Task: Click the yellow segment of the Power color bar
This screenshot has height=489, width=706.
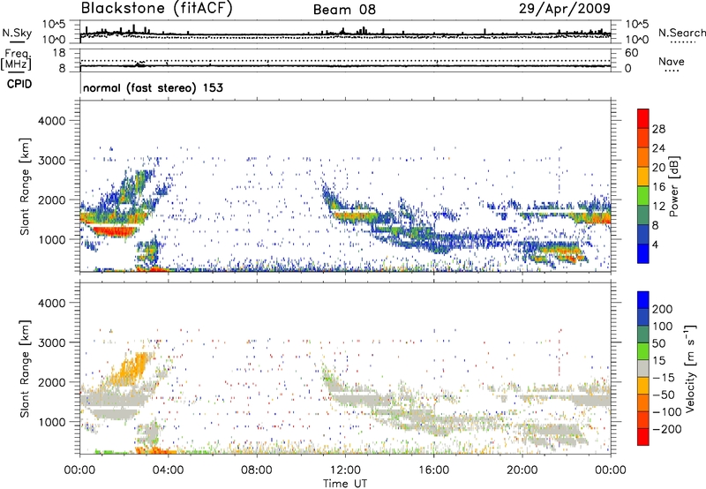Action: [x=643, y=177]
